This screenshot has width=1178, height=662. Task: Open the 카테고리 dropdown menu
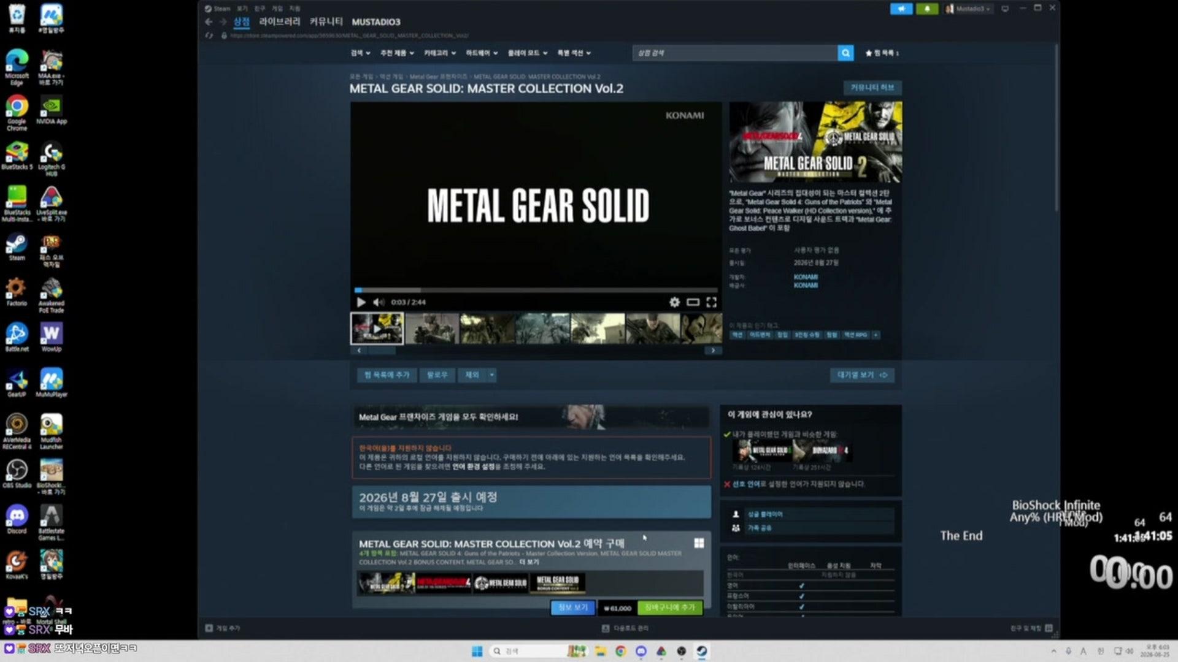(440, 53)
